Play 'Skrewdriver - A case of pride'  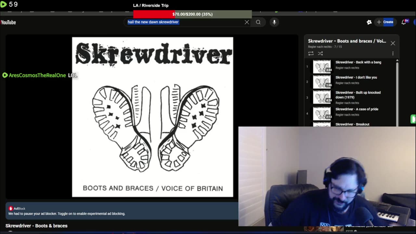(x=357, y=109)
